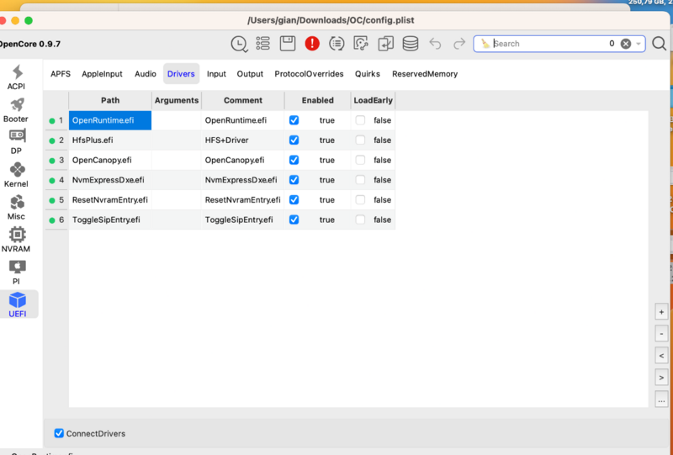Select the DP device properties section

point(16,142)
